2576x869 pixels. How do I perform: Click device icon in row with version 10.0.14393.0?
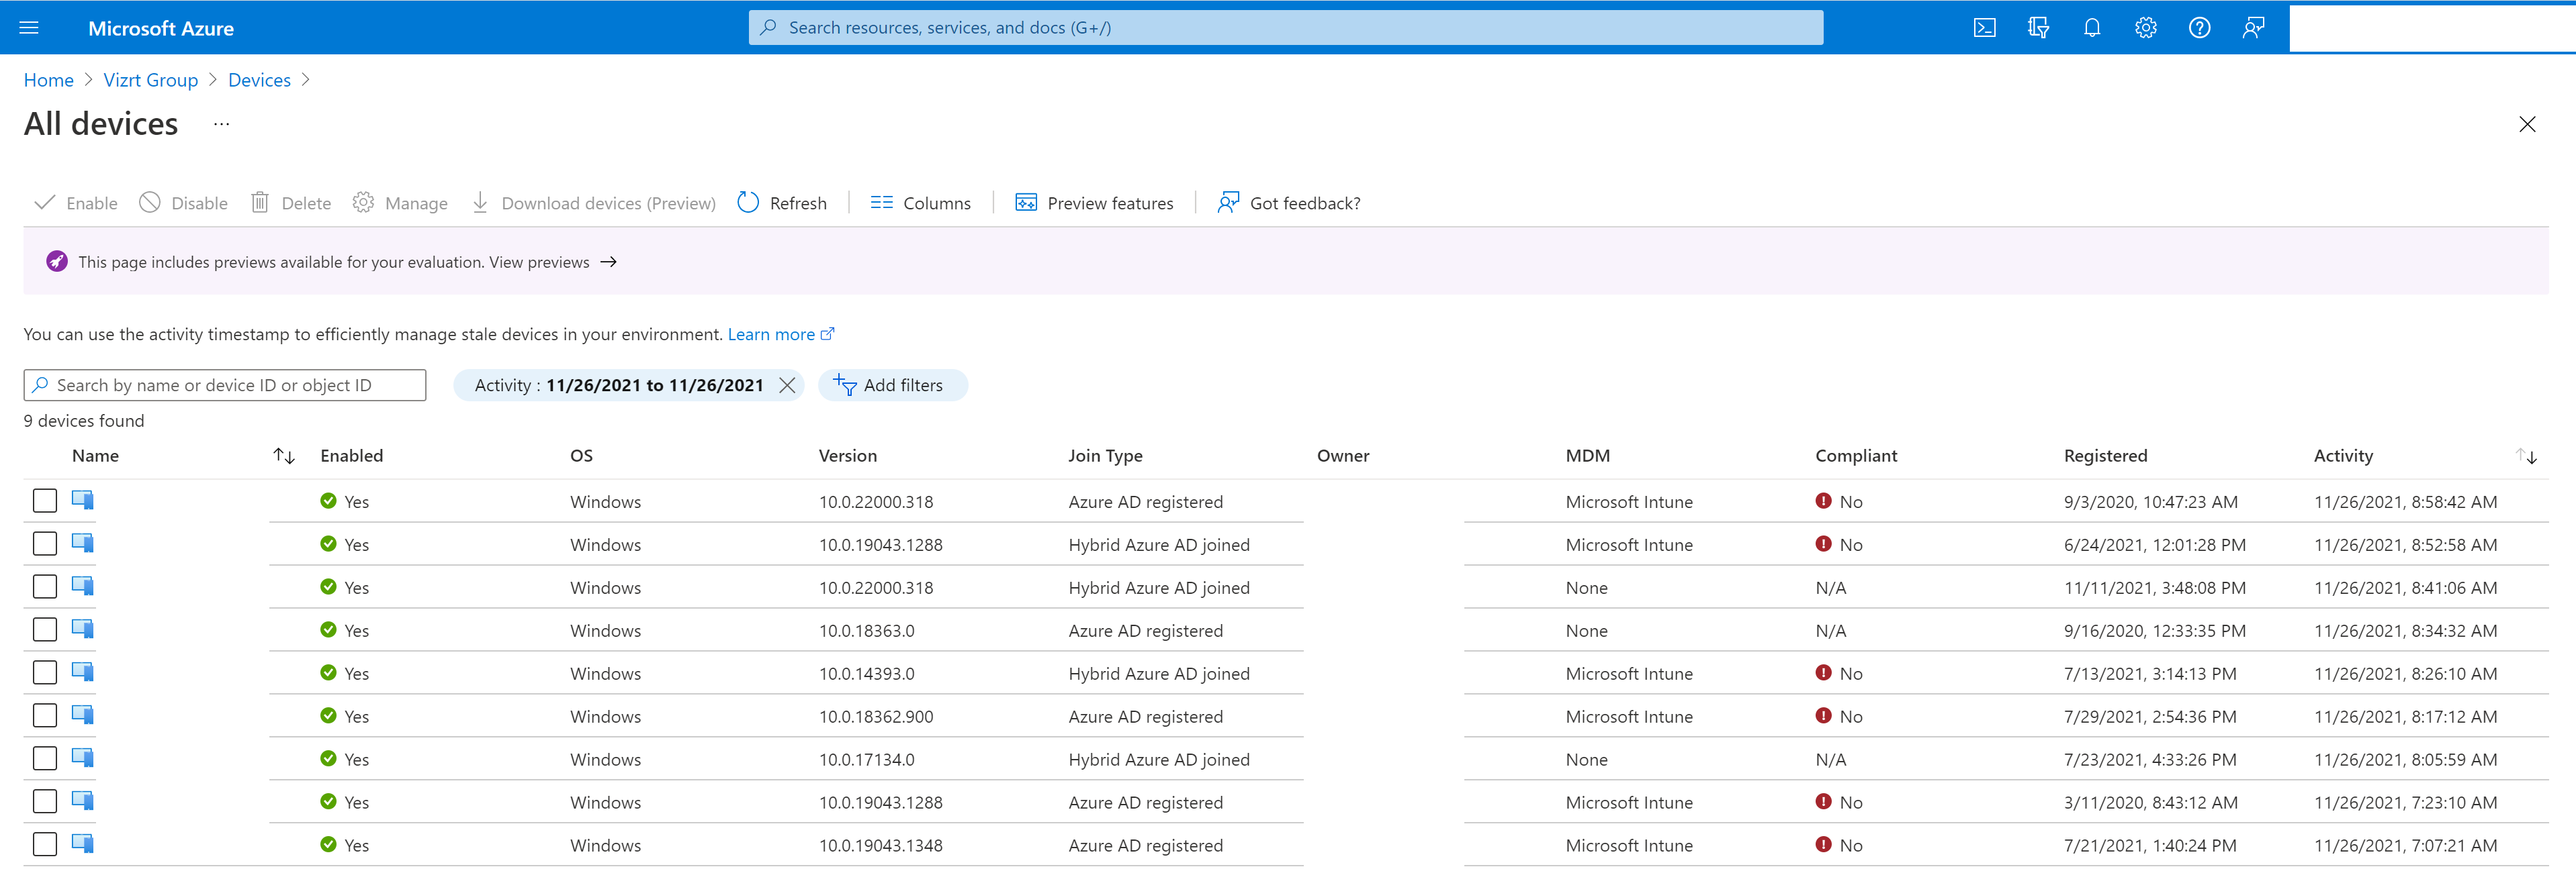pyautogui.click(x=83, y=672)
